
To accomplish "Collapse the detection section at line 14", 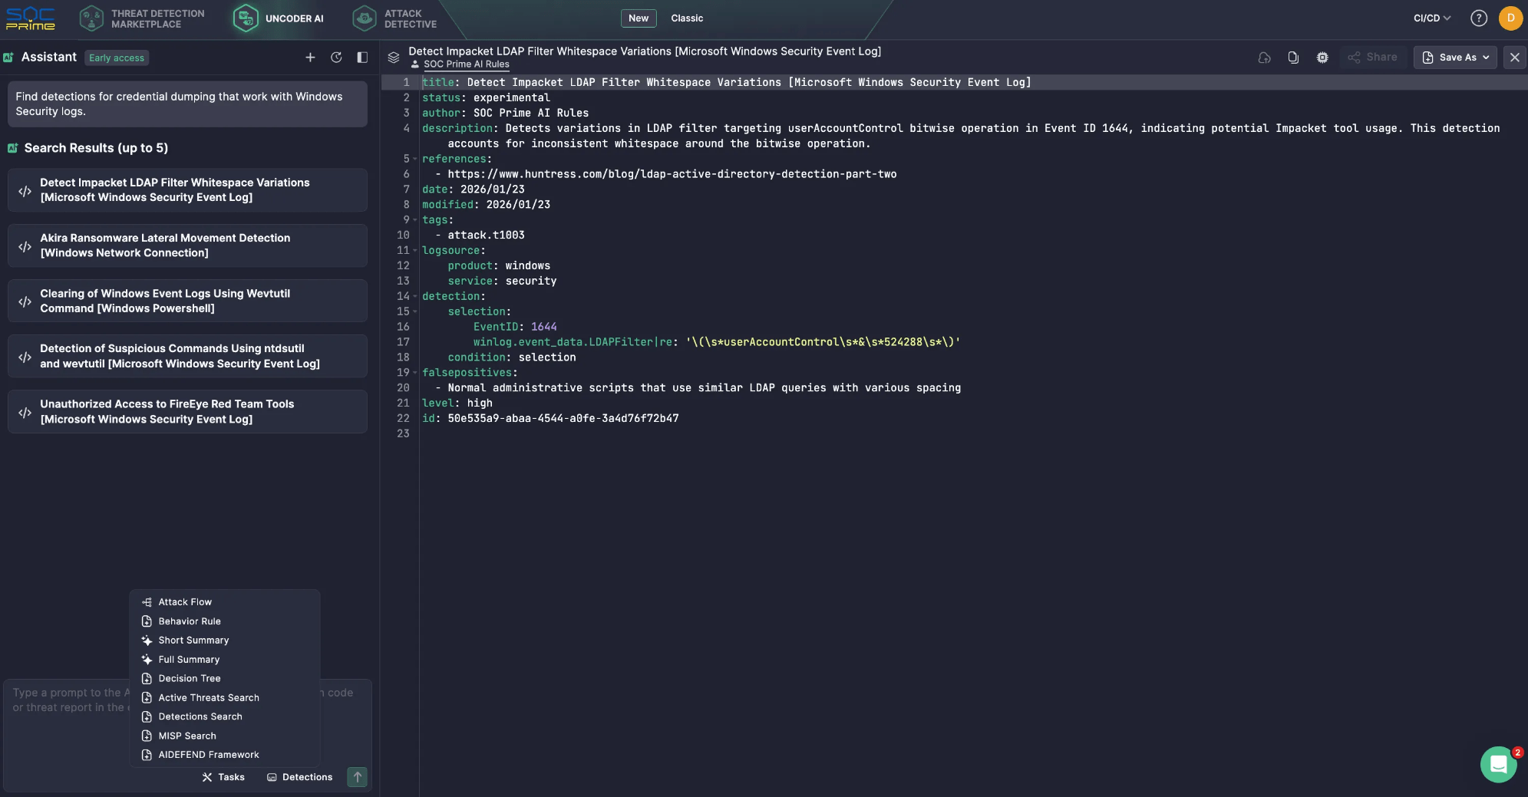I will pyautogui.click(x=414, y=296).
